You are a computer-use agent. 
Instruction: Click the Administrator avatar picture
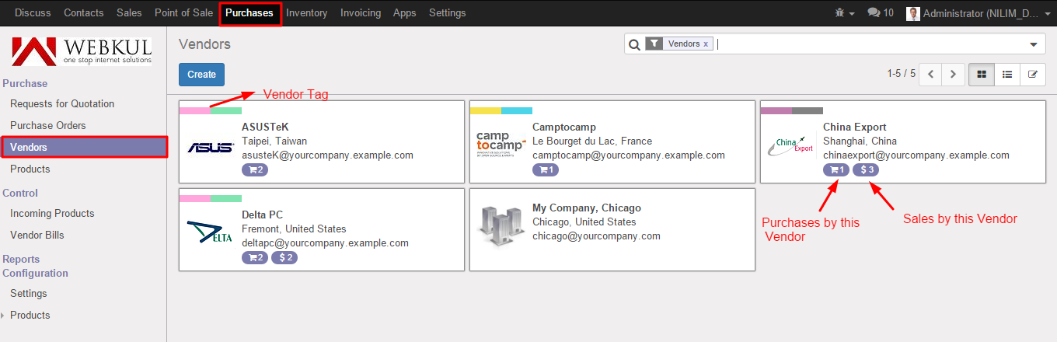913,13
